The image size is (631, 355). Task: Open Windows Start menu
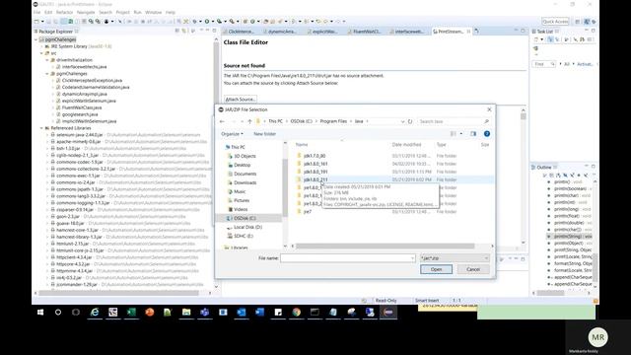[40, 313]
